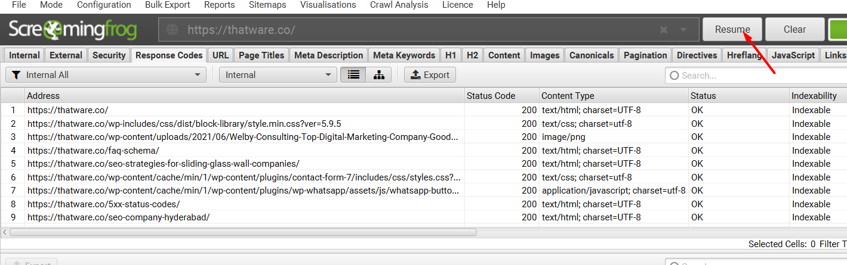Switch to the Internal tab
847x265 pixels.
[x=24, y=55]
